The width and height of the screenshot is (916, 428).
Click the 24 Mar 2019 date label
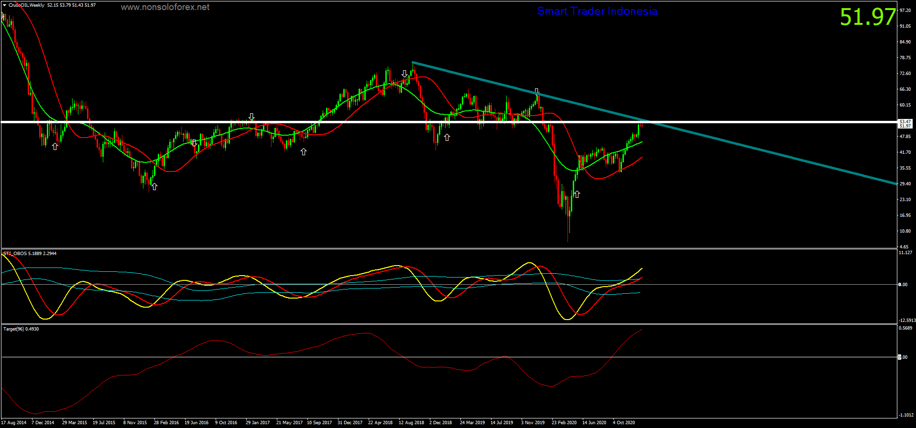tap(472, 423)
